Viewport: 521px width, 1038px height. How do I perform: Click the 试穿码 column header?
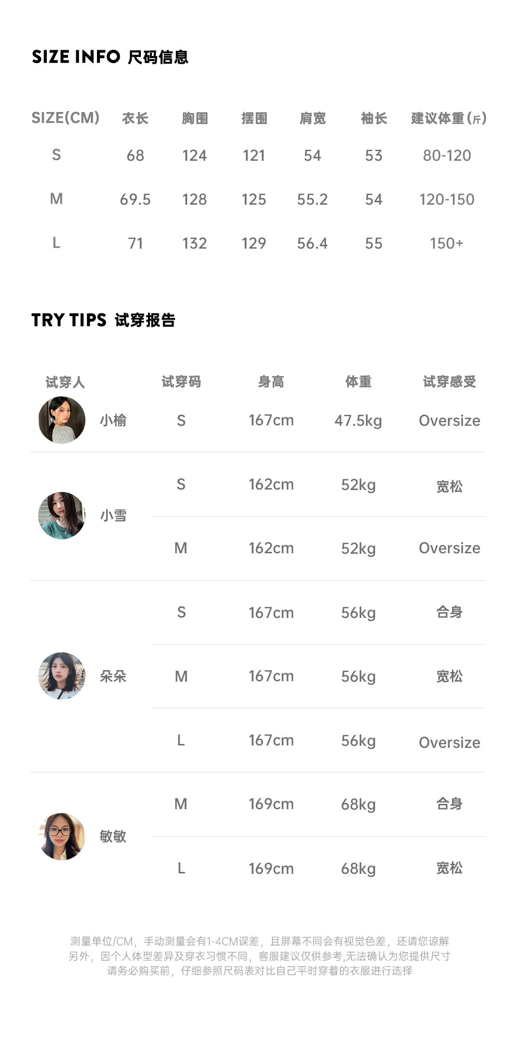point(181,382)
